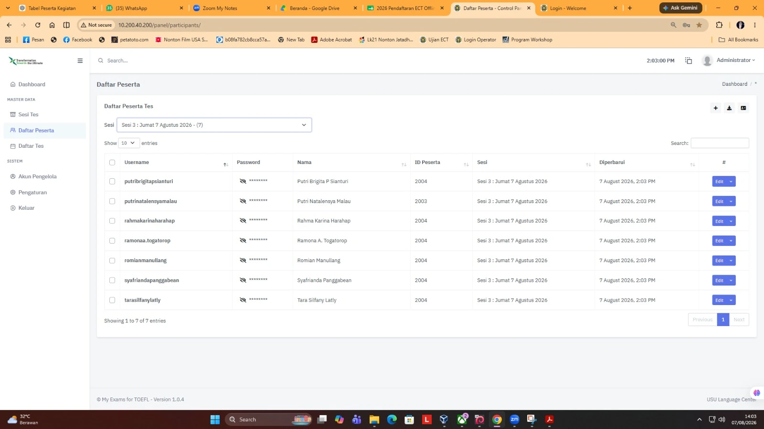This screenshot has height=429, width=764.
Task: Click the browser back arrow
Action: click(x=9, y=25)
